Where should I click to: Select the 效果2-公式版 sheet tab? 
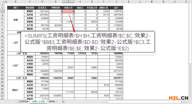pos(38,102)
